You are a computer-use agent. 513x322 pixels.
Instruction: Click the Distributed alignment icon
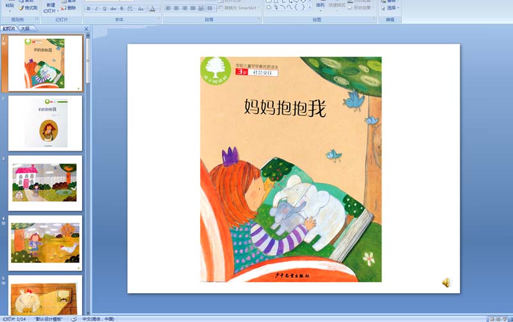(201, 8)
